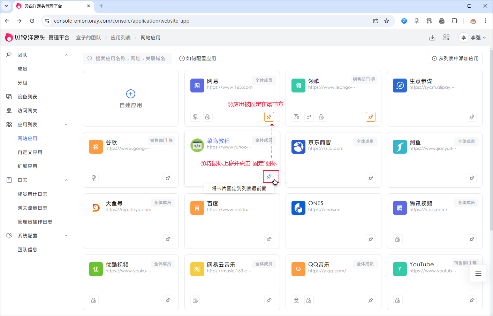The width and height of the screenshot is (493, 316).
Task: Open the 如何配置应用 help link
Action: (197, 58)
